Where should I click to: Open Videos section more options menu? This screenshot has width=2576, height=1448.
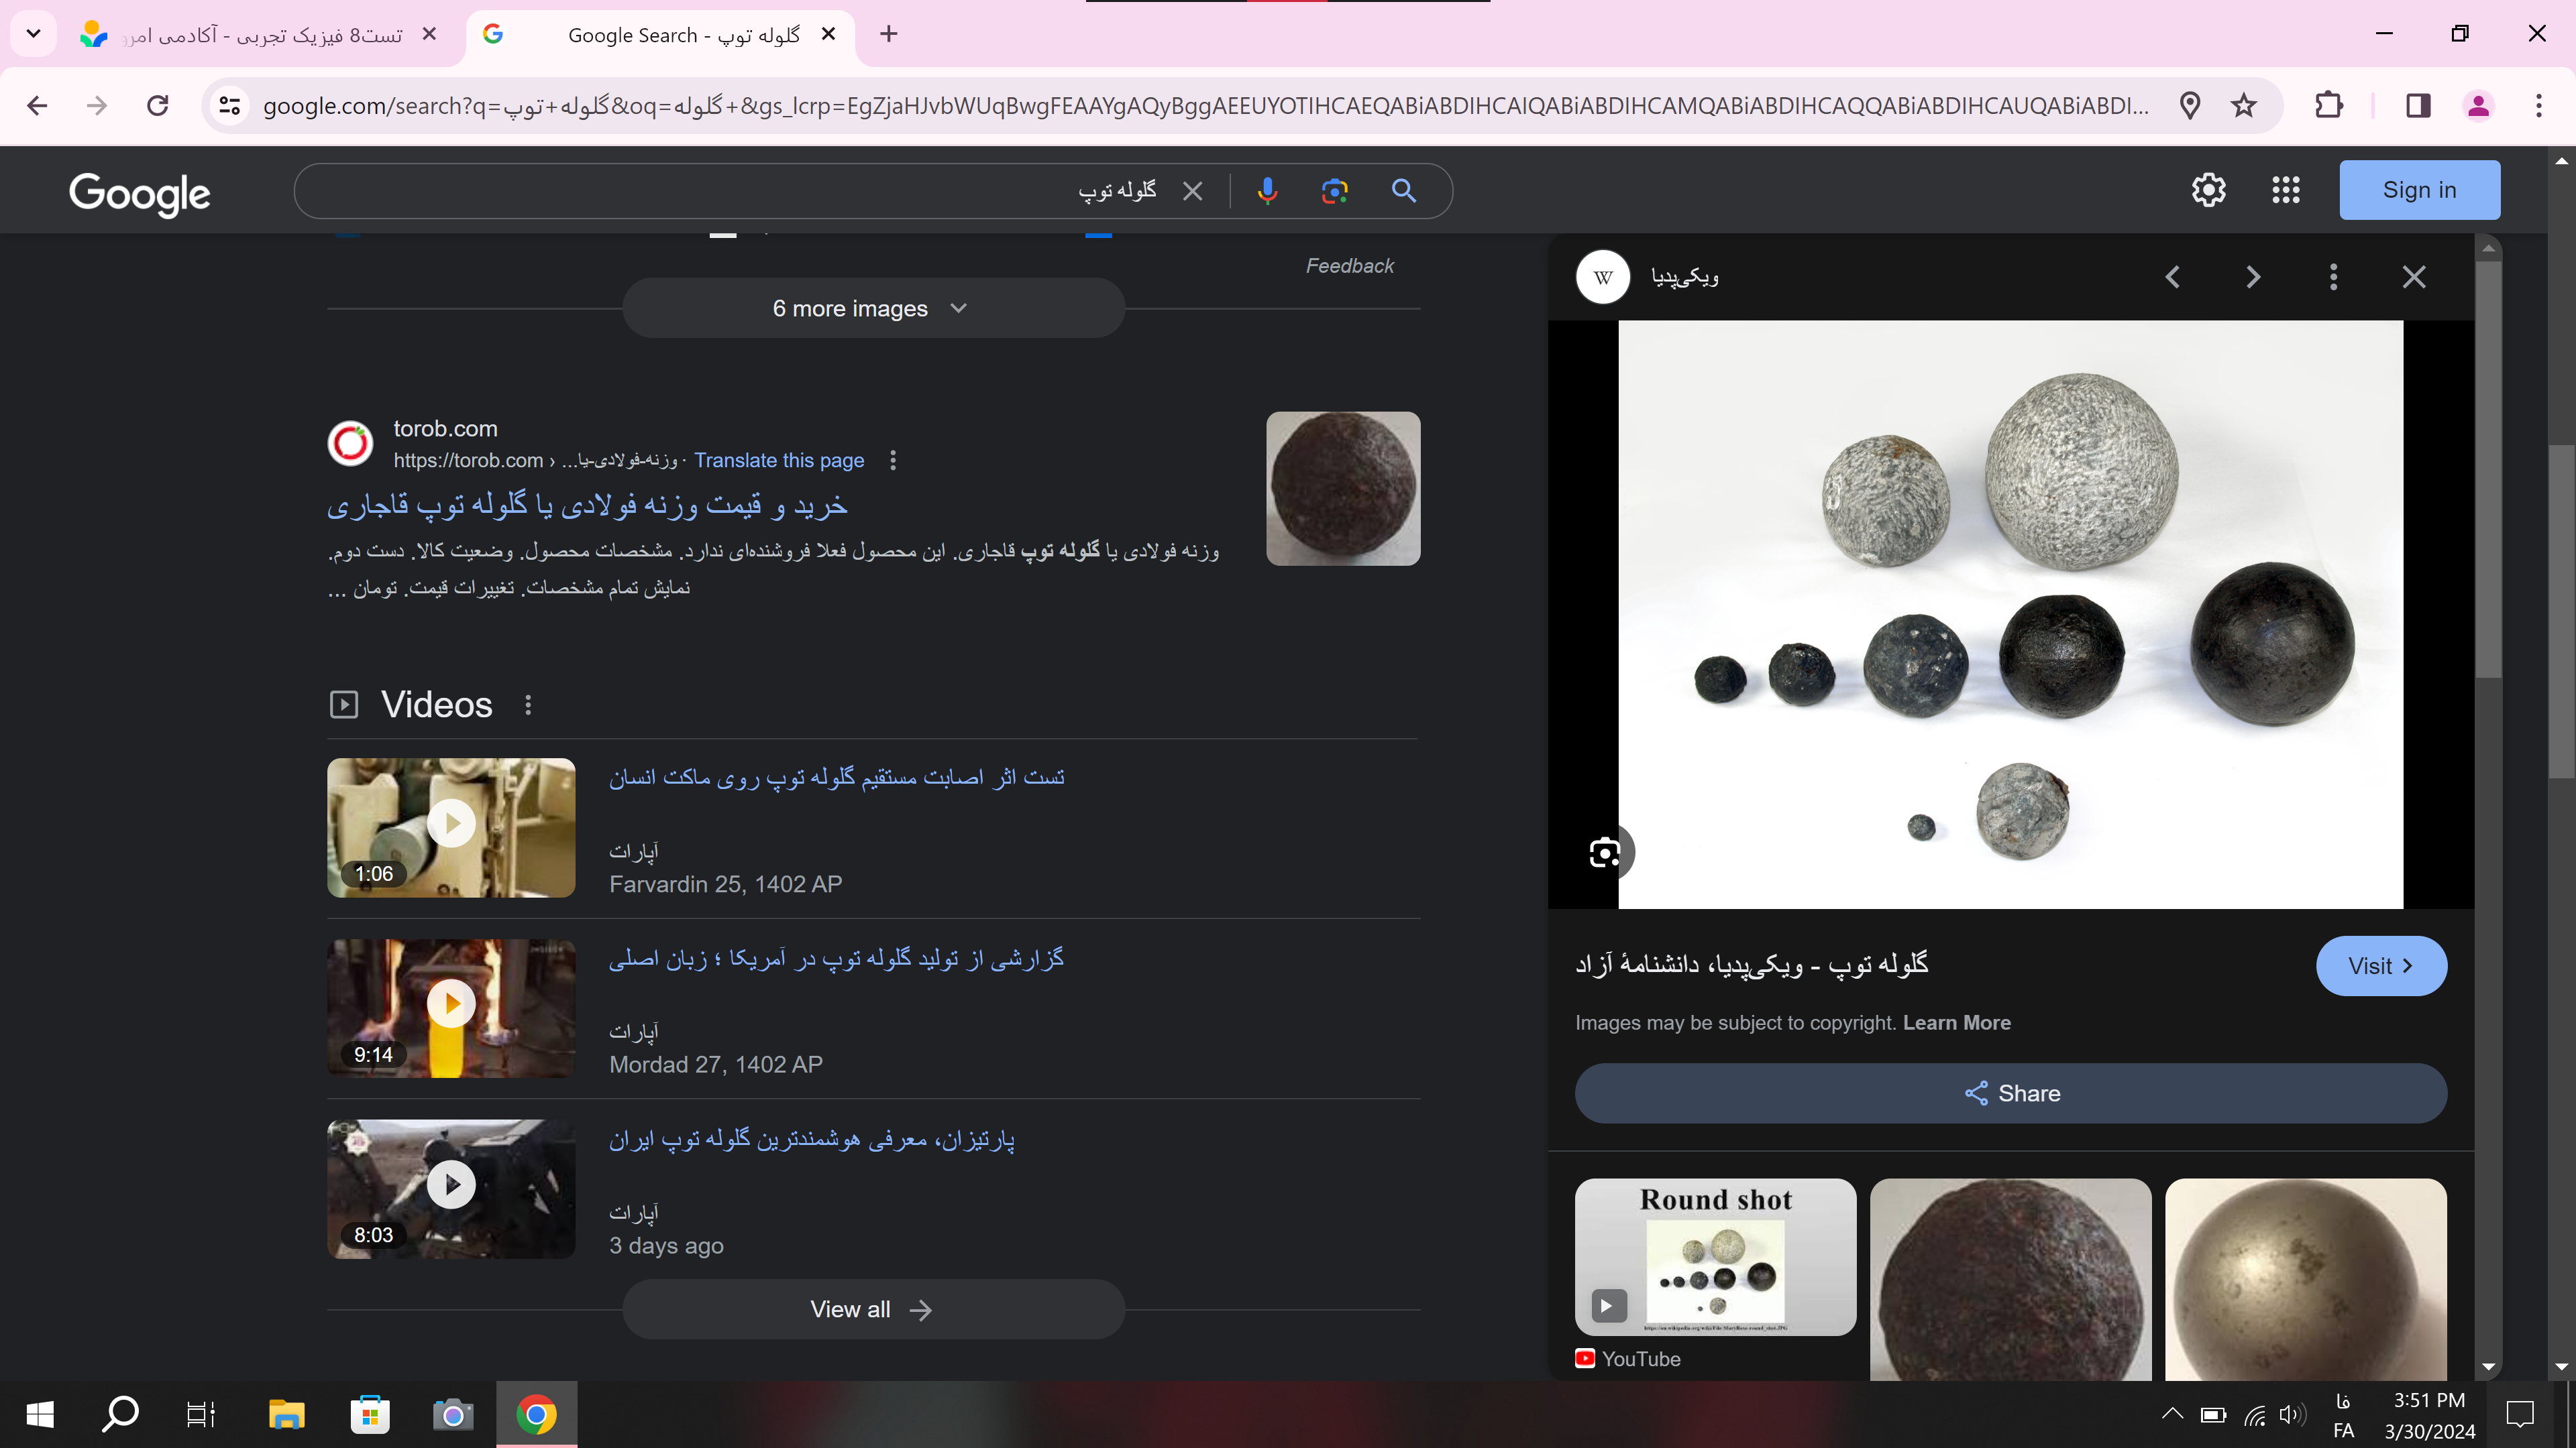click(x=528, y=705)
